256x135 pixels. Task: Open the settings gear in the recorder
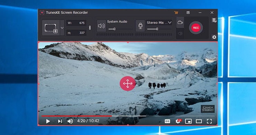click(x=214, y=37)
